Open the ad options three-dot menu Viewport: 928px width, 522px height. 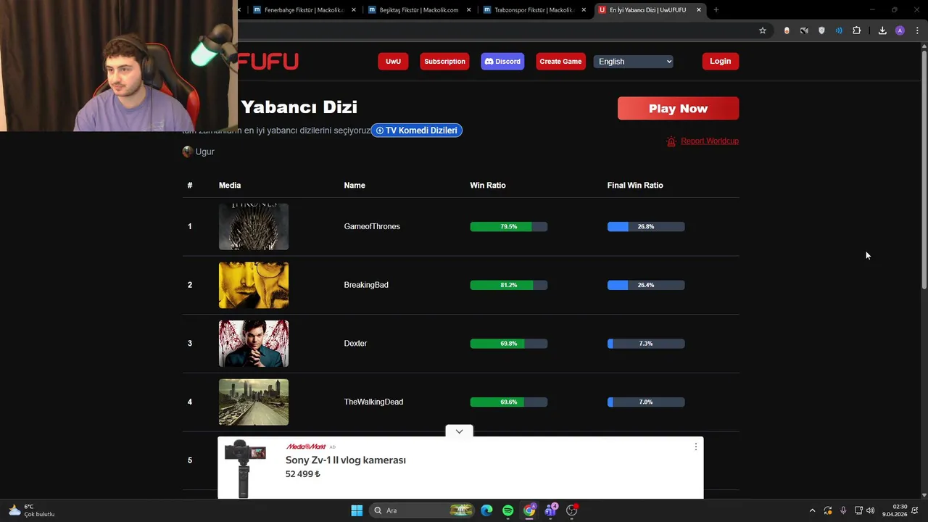point(696,447)
